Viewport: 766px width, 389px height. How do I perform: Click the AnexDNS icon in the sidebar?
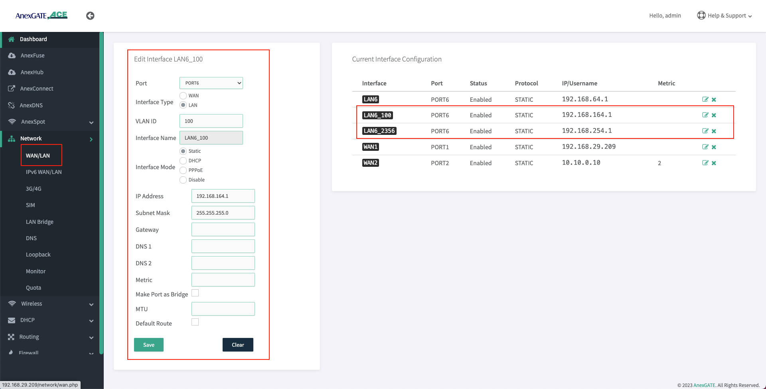(x=12, y=105)
